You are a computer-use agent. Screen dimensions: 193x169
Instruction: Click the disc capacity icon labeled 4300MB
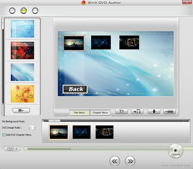(176, 151)
